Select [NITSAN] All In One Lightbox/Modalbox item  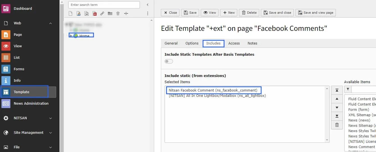(x=217, y=96)
